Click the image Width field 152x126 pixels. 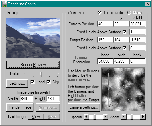(26, 99)
